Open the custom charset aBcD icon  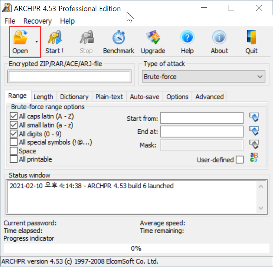click(254, 157)
